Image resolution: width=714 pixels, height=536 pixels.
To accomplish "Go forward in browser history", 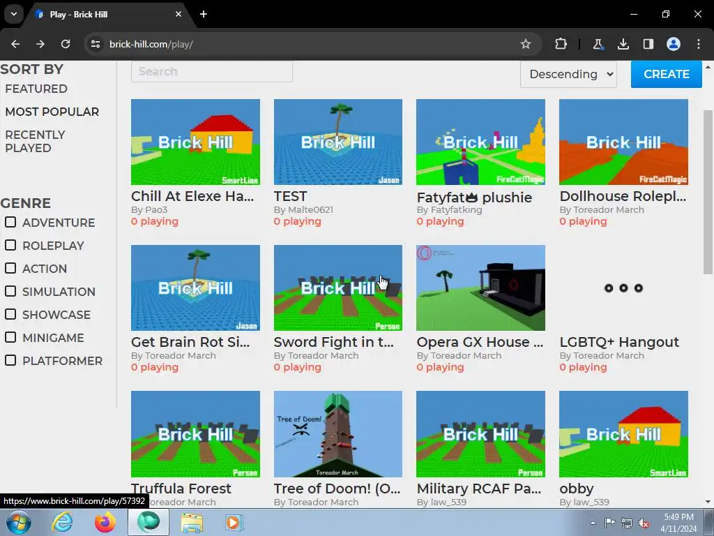I will pos(40,44).
